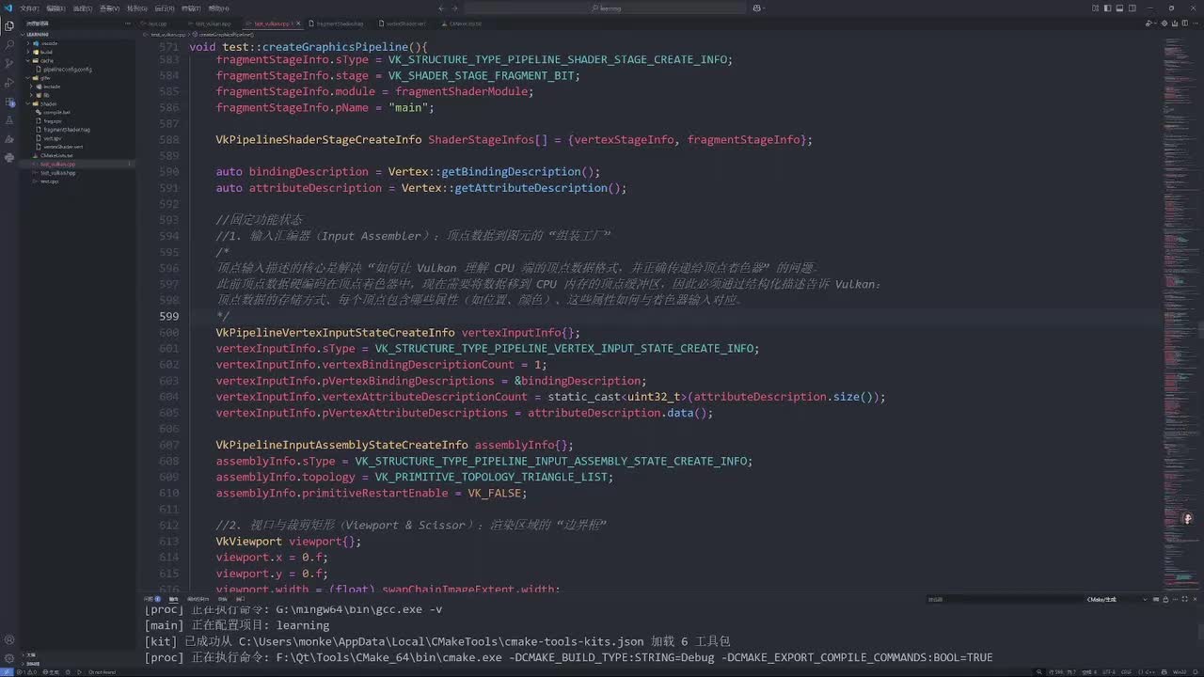Switch to the test_vulkan.hpp editor tab
1204x677 pixels.
(x=214, y=23)
